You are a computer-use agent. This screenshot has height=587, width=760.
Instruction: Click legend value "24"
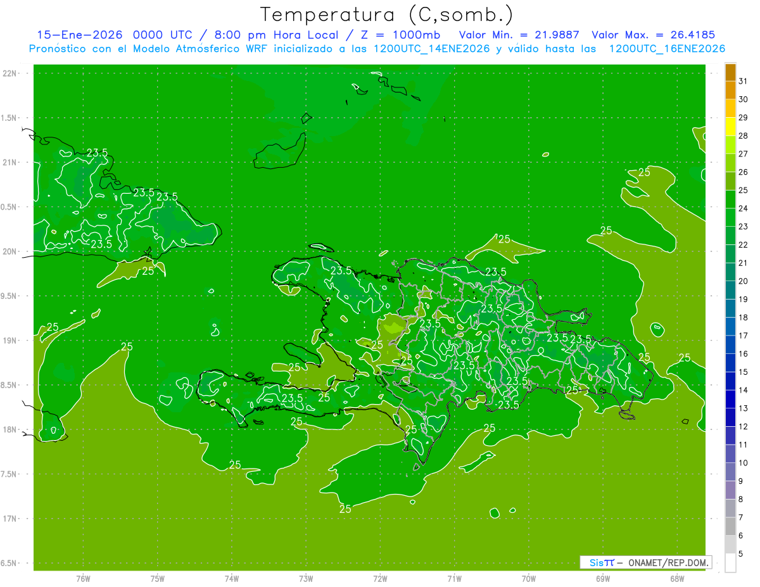(x=743, y=208)
